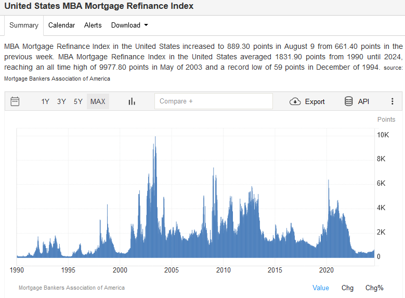Screen dimensions: 405x298
Task: Switch chart display to Chg
Action: tap(347, 288)
